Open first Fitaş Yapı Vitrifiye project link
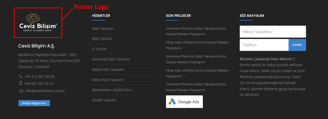Image resolution: width=328 pixels, height=119 pixels. [x=197, y=45]
